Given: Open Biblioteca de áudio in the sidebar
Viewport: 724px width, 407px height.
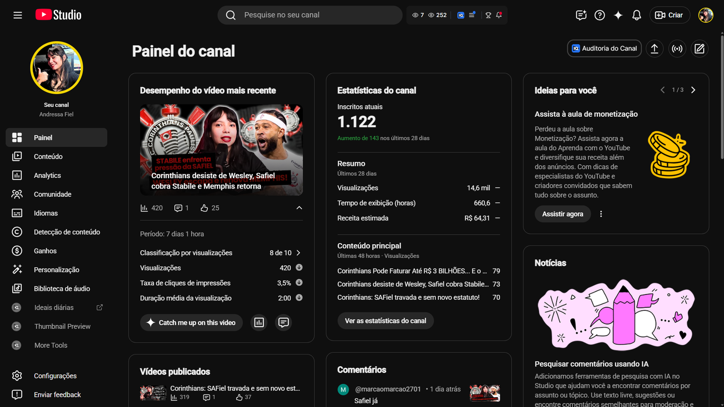Looking at the screenshot, I should (x=57, y=289).
